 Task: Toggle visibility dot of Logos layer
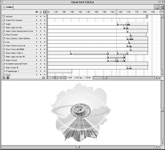coord(36,24)
